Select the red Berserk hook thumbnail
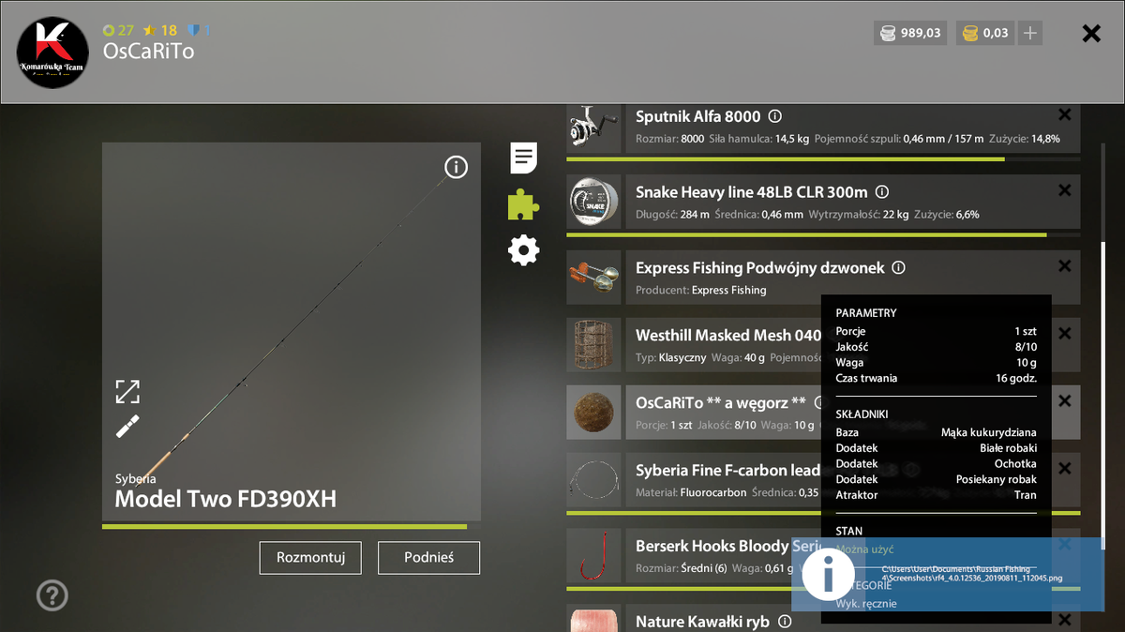 coord(593,556)
